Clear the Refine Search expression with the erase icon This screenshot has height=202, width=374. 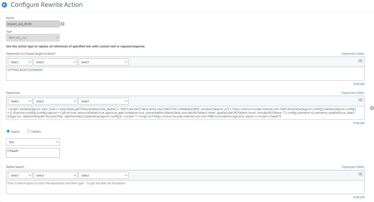360,174
